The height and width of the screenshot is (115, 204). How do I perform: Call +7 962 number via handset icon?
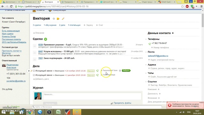[x=149, y=44]
